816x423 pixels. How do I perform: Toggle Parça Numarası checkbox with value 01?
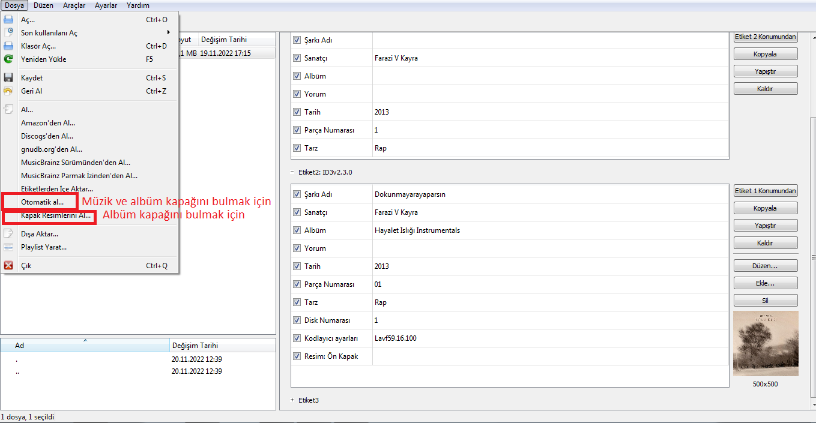tap(297, 284)
